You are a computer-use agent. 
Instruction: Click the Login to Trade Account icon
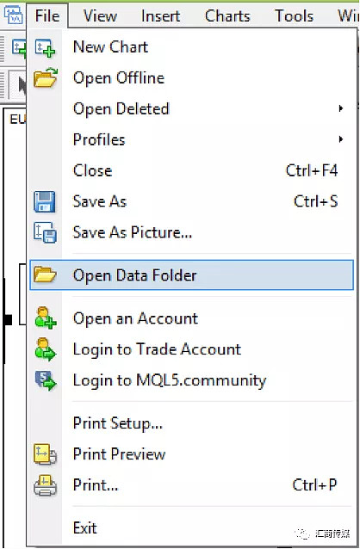[46, 349]
